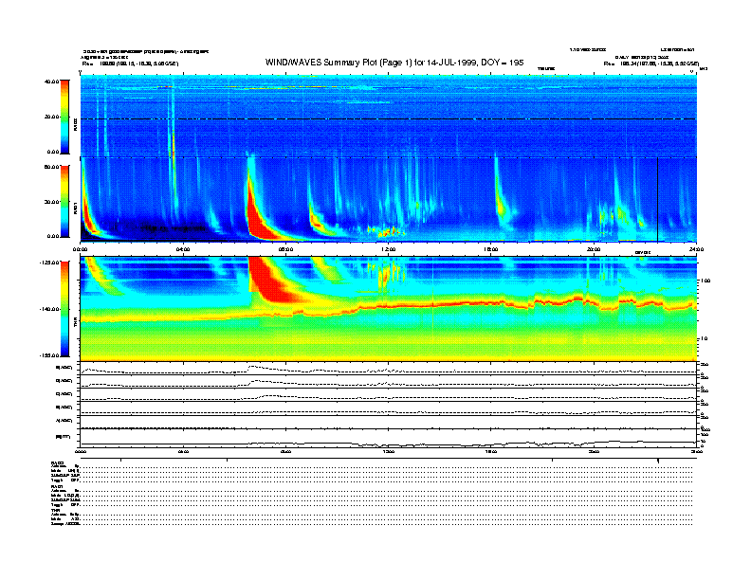This screenshot has width=751, height=580.
Task: Click the 20.00 label on RAD2 color bar
Action: pyautogui.click(x=52, y=117)
